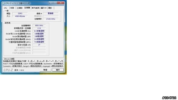Switch to the 快取 (cache) tab
Image resolution: width=178 pixels, height=100 pixels.
(x=12, y=8)
